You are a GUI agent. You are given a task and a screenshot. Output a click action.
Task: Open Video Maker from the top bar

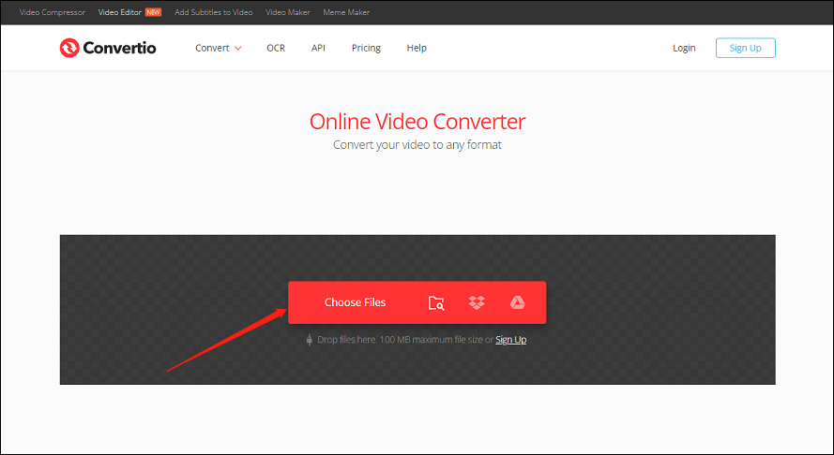pos(288,12)
